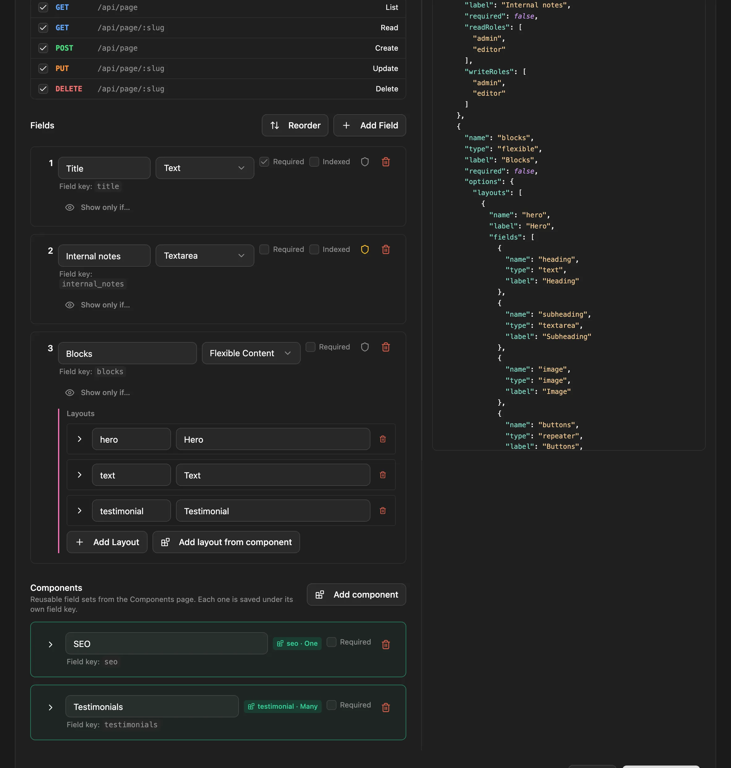Screen dimensions: 731x768
Task: Click the Add Field button
Action: 370,125
